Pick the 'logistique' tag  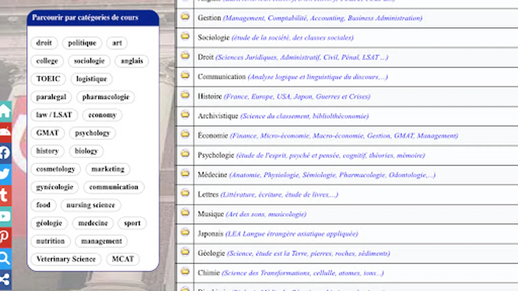(x=92, y=79)
